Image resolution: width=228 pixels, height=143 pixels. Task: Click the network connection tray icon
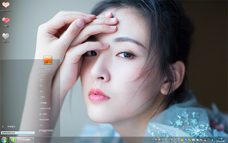(209, 140)
